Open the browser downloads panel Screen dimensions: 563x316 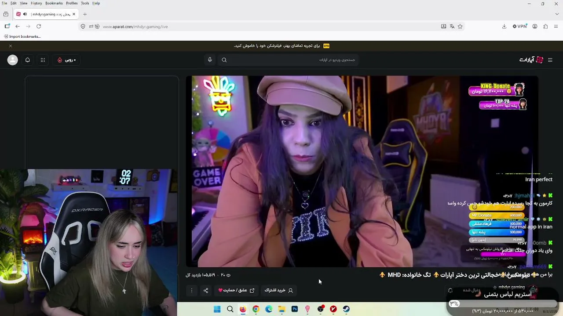point(504,26)
